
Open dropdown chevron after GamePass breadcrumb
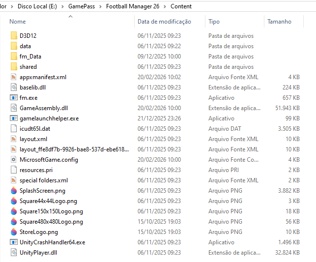(100, 6)
